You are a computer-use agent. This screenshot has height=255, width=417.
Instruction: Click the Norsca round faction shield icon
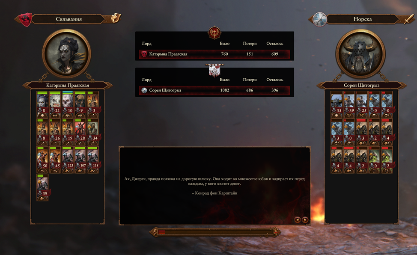point(320,19)
